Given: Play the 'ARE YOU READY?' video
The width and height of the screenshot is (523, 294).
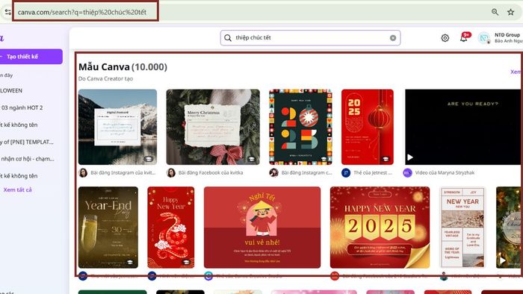Looking at the screenshot, I should point(410,157).
